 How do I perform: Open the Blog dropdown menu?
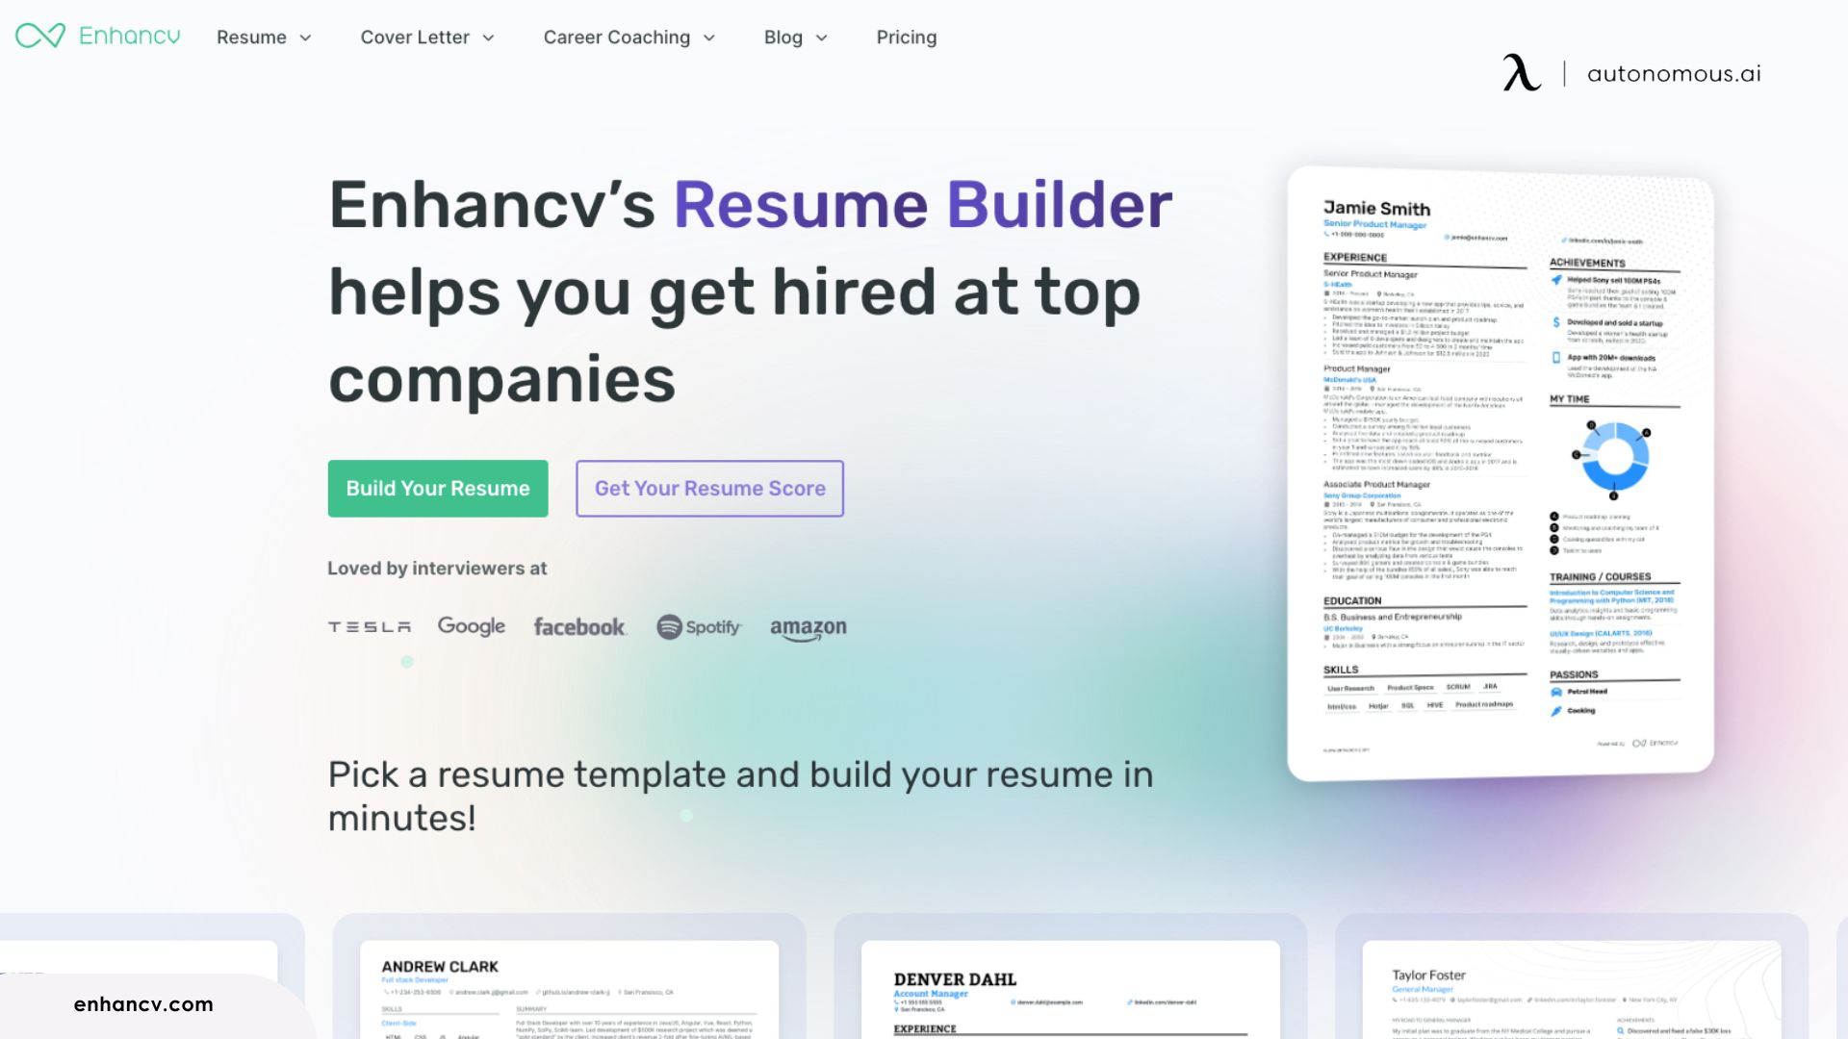(x=794, y=37)
